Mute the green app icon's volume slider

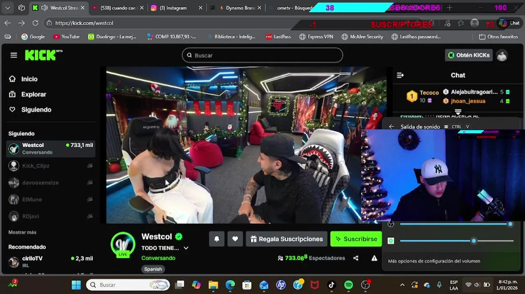click(390, 241)
